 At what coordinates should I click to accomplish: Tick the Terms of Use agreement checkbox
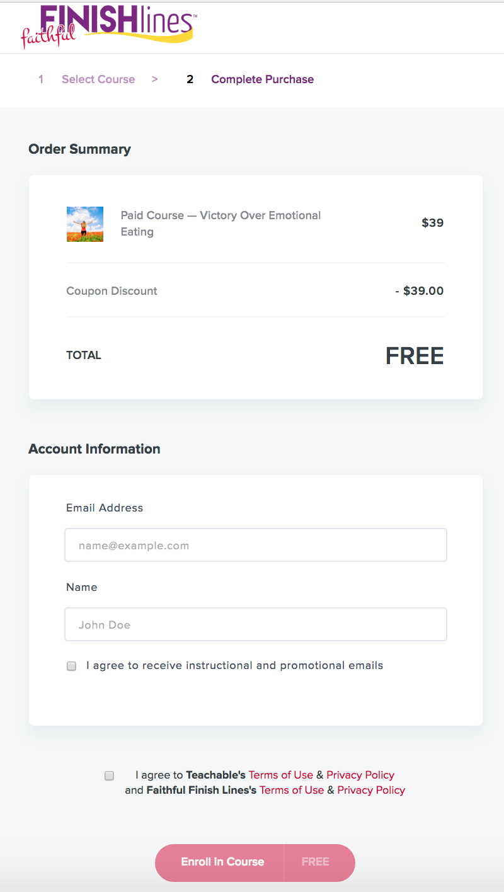(x=109, y=775)
